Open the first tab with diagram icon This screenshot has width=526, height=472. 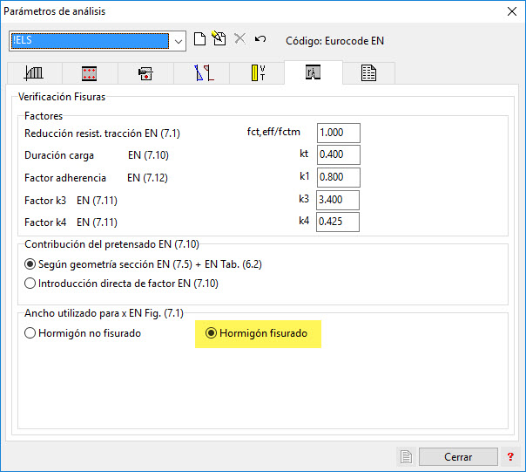point(34,74)
